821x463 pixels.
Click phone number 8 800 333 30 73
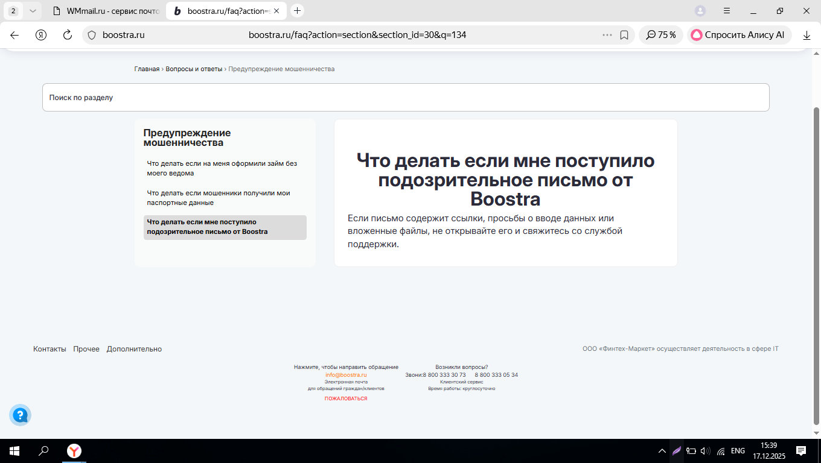(x=444, y=375)
